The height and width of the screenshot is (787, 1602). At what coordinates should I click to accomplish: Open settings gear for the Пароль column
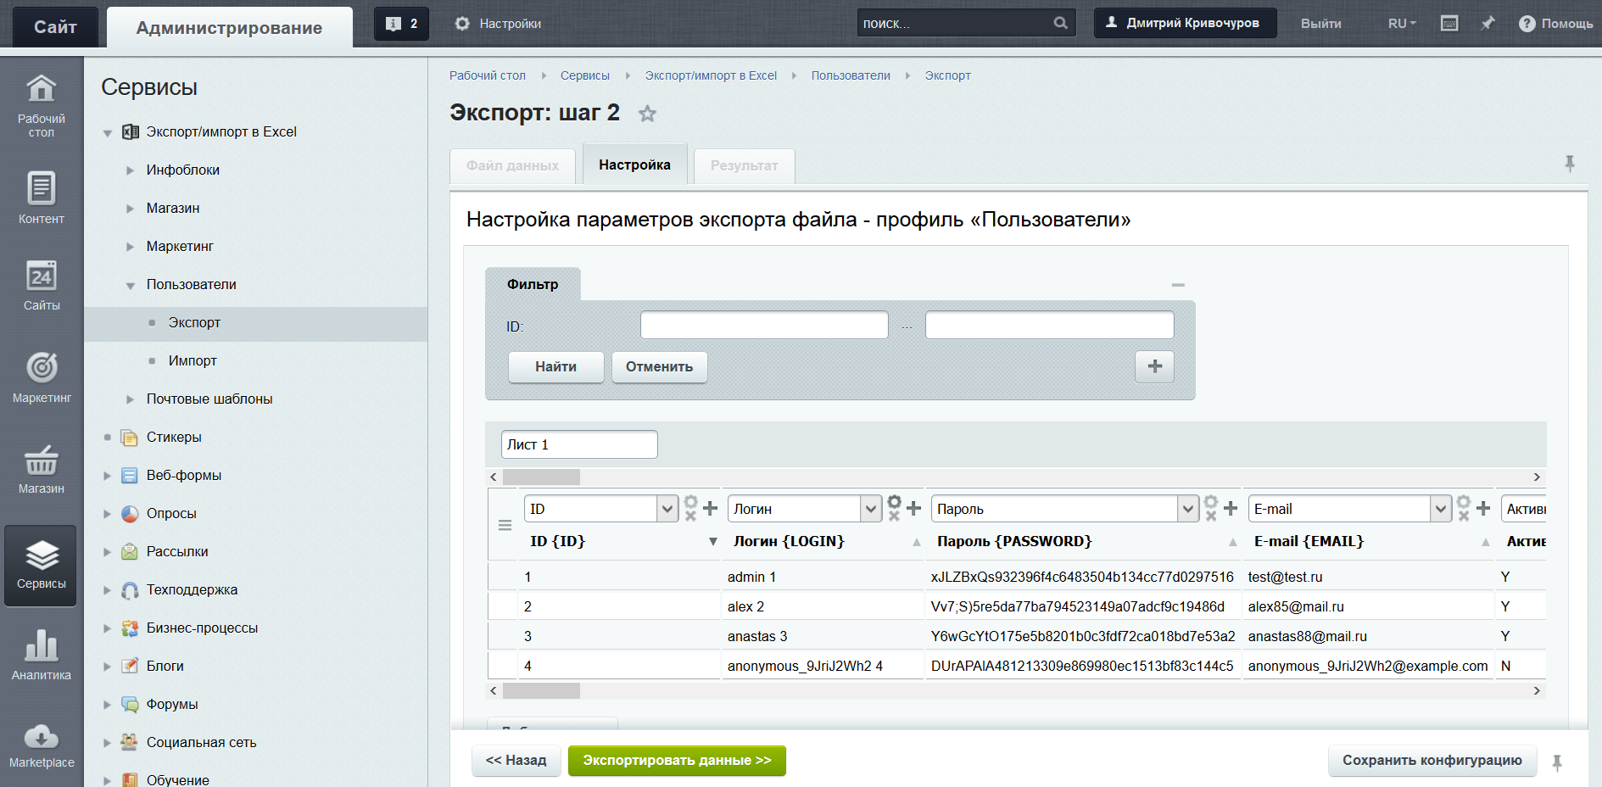click(x=1211, y=503)
